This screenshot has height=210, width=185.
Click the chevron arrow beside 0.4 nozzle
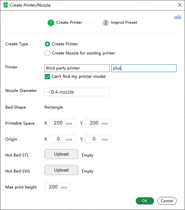click(48, 92)
